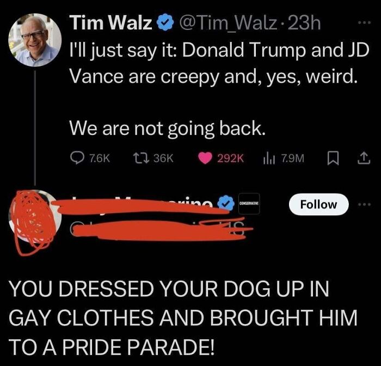
Task: Open Tim Walz display name profile
Action: click(x=111, y=23)
